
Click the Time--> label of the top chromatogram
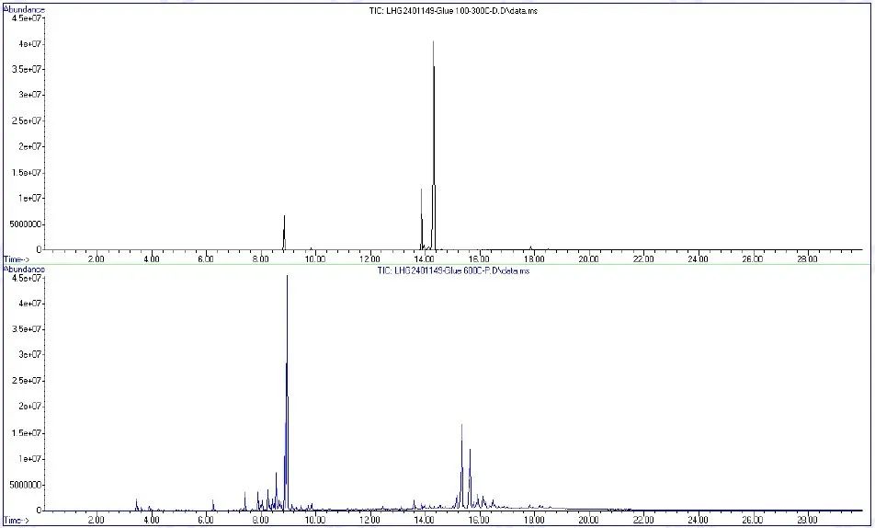click(17, 259)
